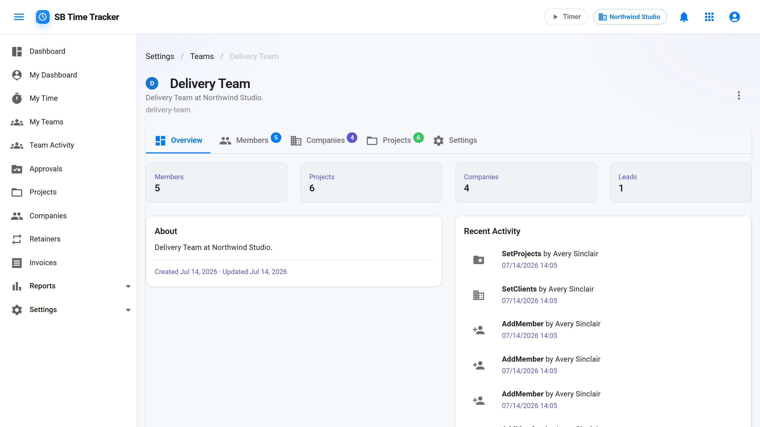
Task: Open the team more-options kebab menu
Action: (x=738, y=95)
